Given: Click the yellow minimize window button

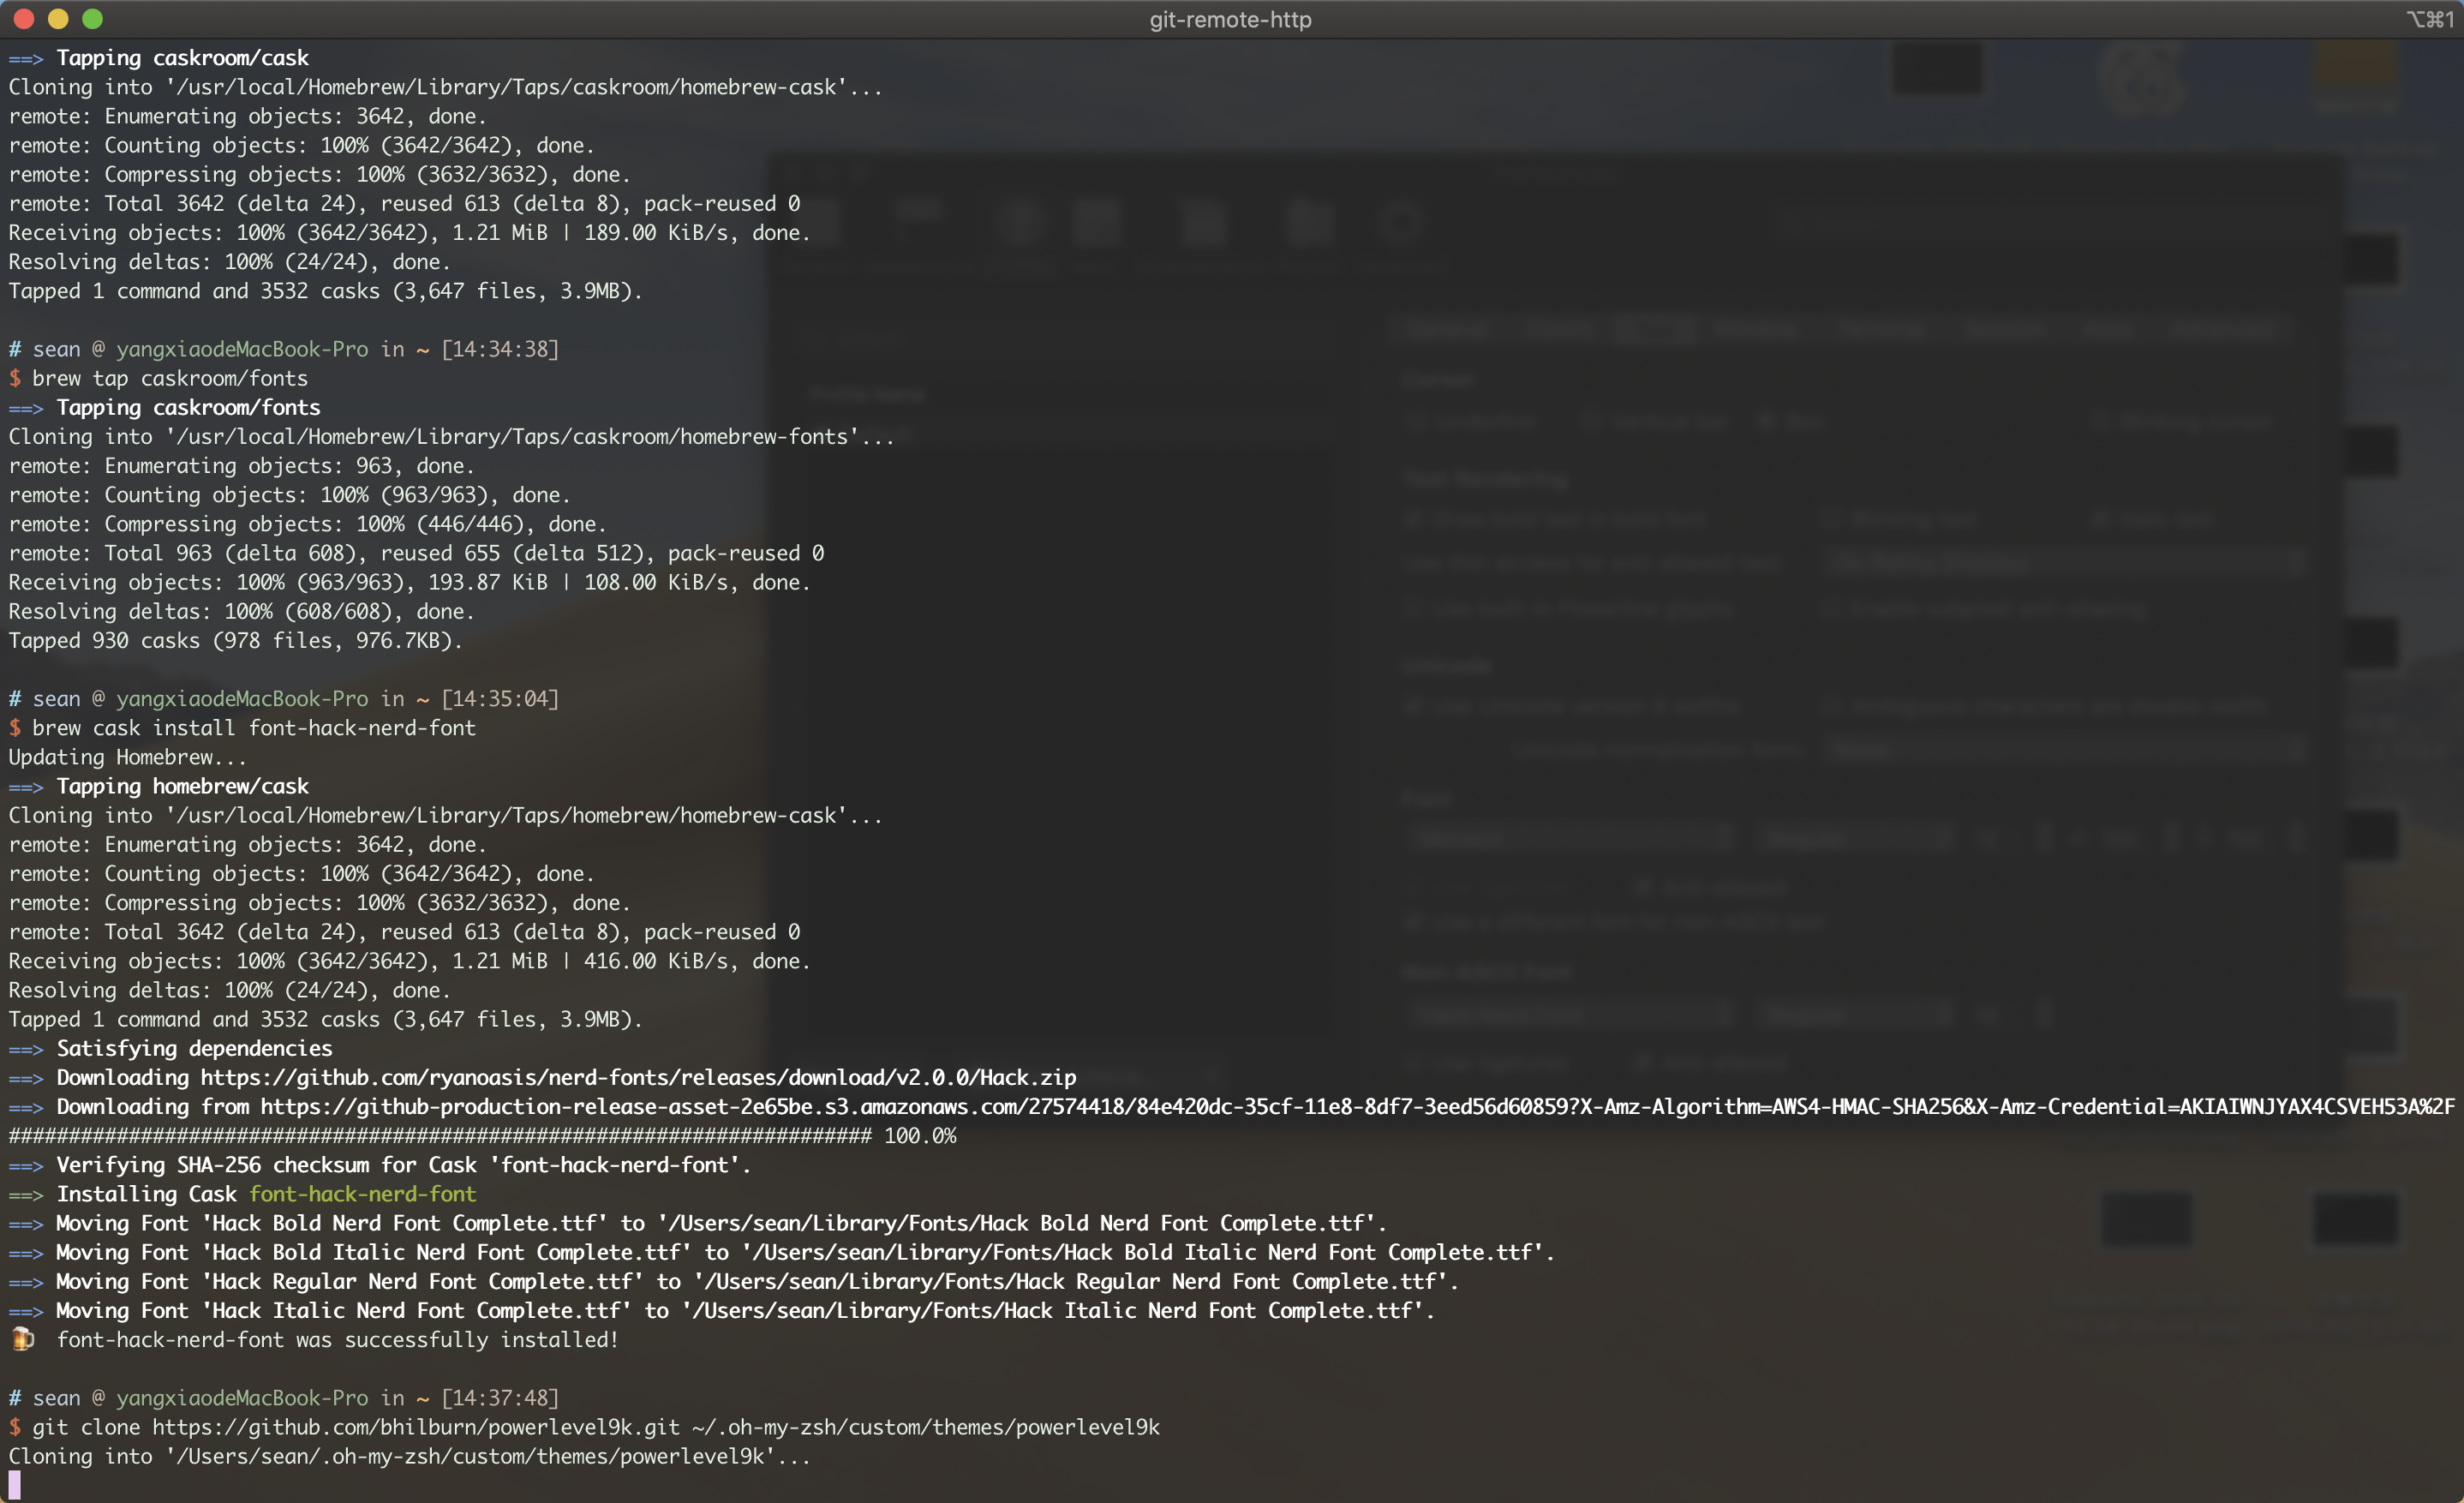Looking at the screenshot, I should point(58,19).
